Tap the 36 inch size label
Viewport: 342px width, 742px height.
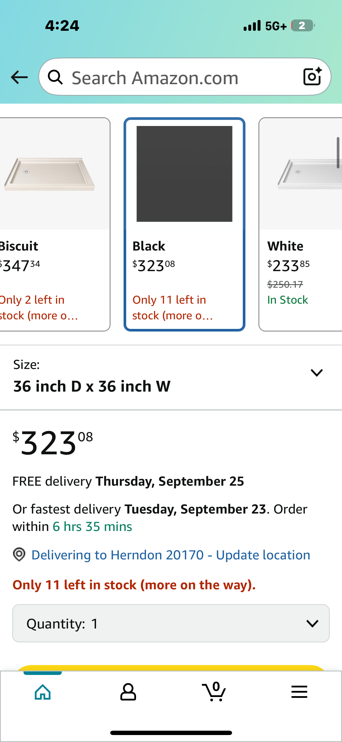click(92, 386)
